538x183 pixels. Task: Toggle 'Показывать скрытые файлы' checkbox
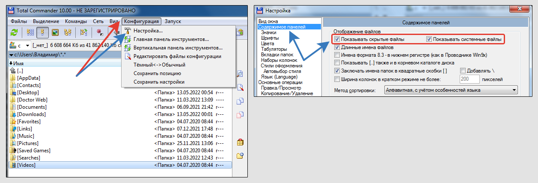click(x=338, y=40)
